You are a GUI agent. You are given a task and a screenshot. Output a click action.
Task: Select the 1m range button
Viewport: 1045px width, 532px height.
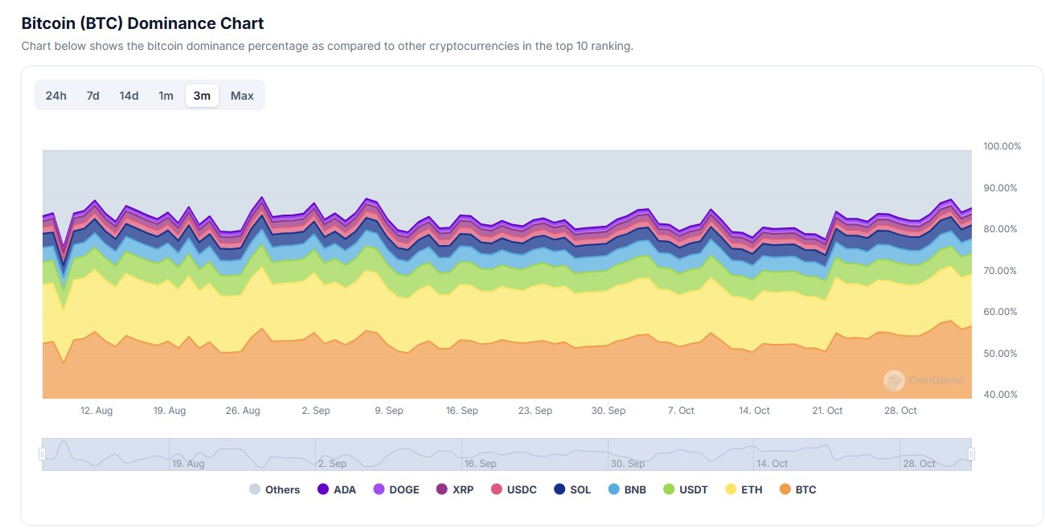click(166, 96)
